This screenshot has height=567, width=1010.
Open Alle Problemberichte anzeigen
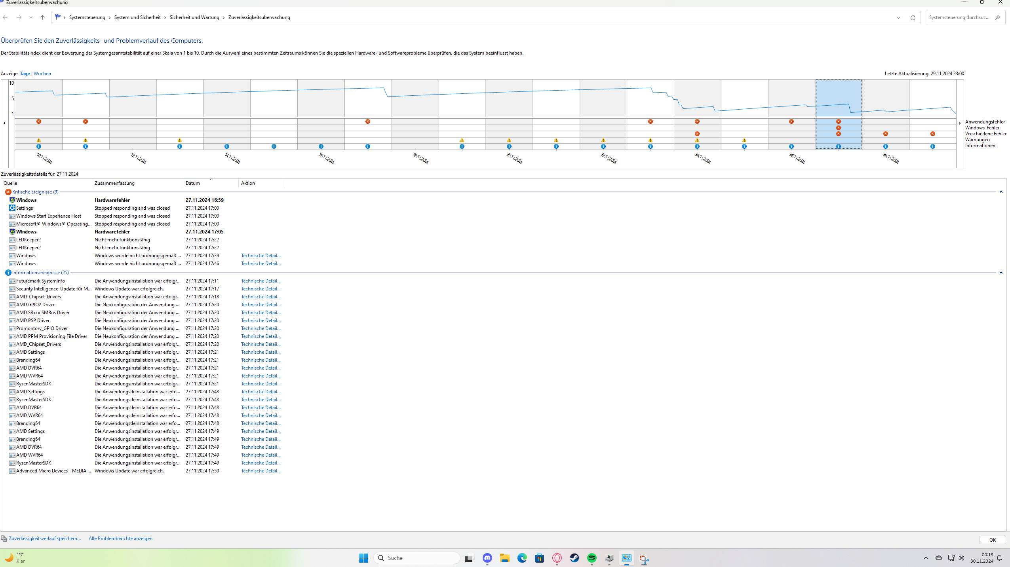pyautogui.click(x=120, y=538)
